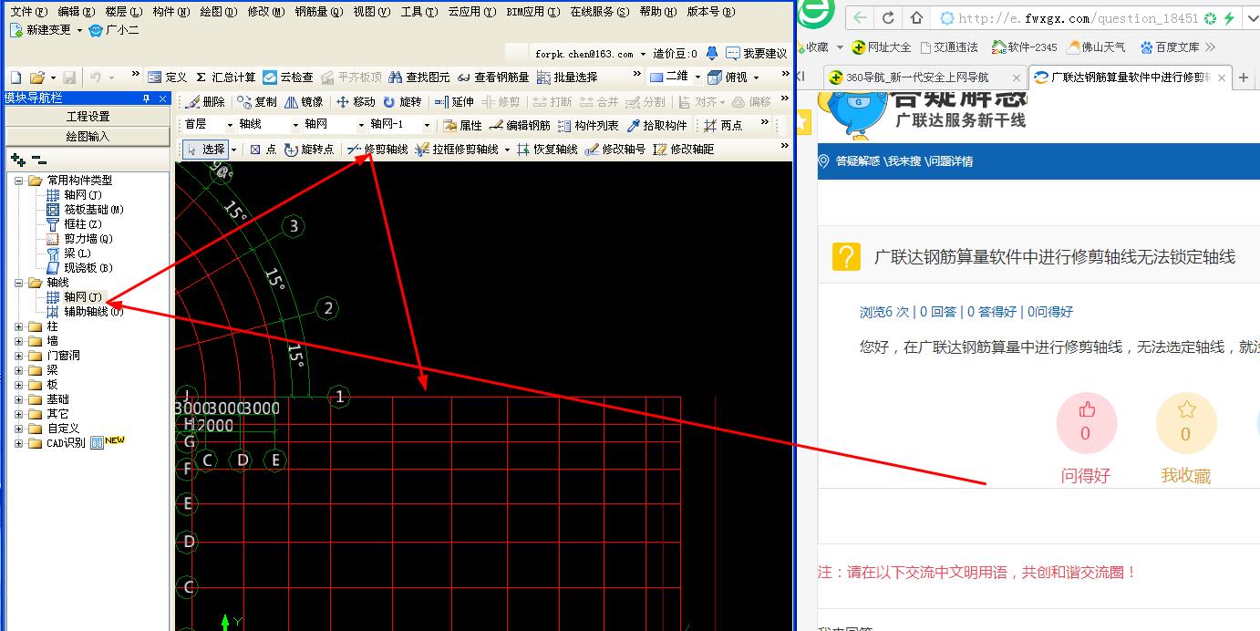Click 问得好 thumbs-up button on web page
Viewport: 1260px width, 631px height.
click(x=1086, y=423)
